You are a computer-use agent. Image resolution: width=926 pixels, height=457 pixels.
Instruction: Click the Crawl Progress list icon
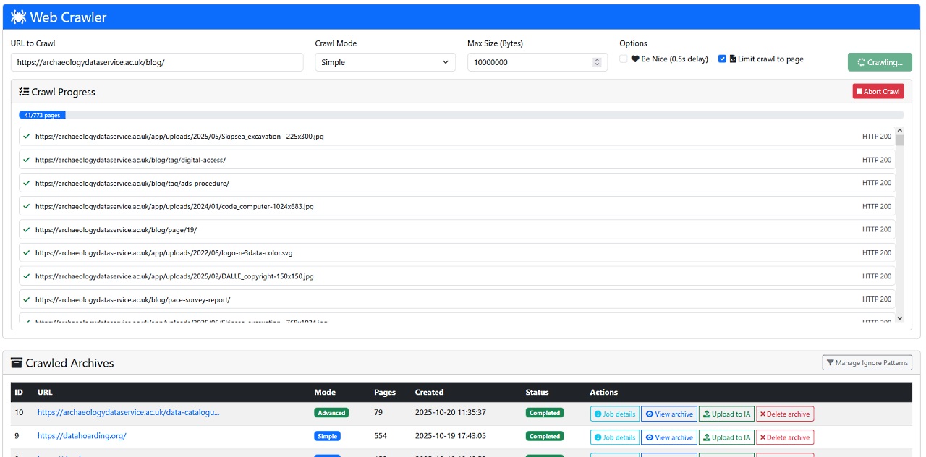tap(24, 92)
